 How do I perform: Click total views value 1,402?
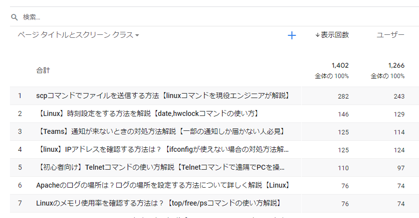click(x=340, y=66)
